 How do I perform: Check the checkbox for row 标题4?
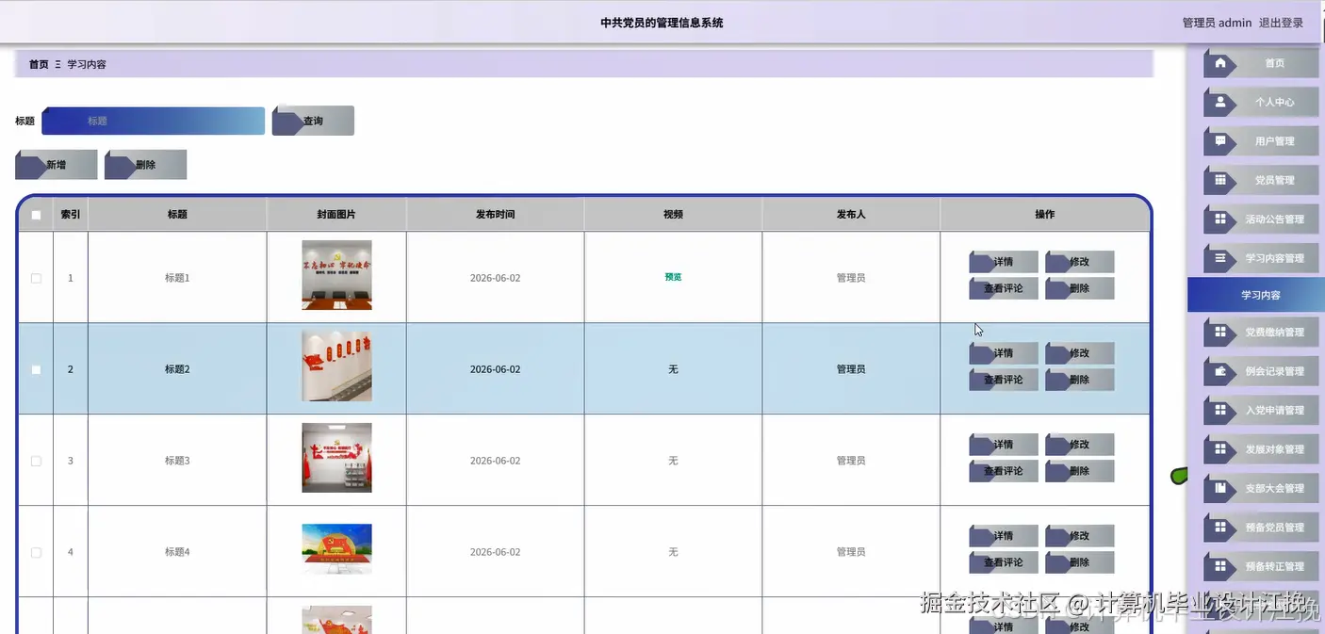coord(36,553)
